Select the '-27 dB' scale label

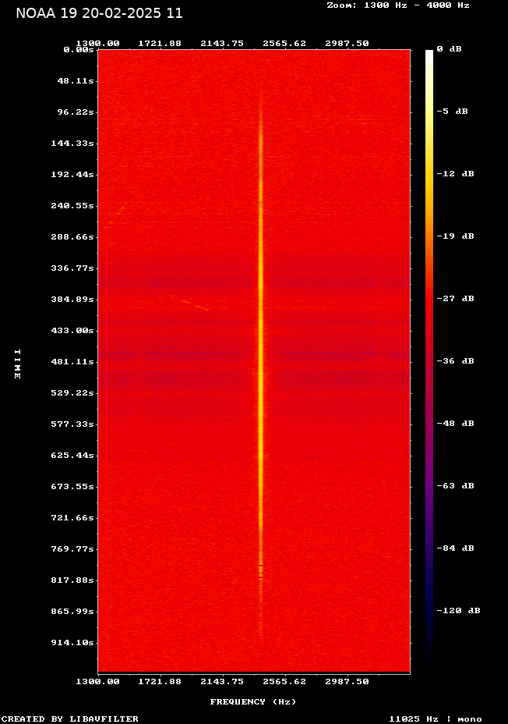coord(456,298)
